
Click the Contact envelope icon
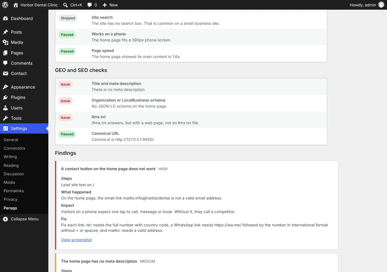[5, 73]
